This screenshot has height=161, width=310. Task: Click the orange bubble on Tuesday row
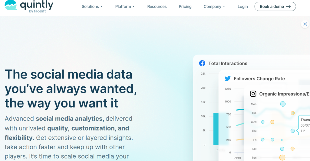(x=293, y=113)
